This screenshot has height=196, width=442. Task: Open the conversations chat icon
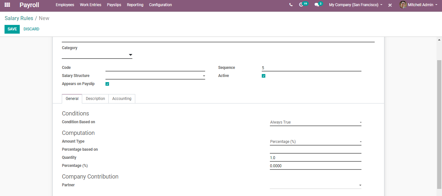point(316,5)
